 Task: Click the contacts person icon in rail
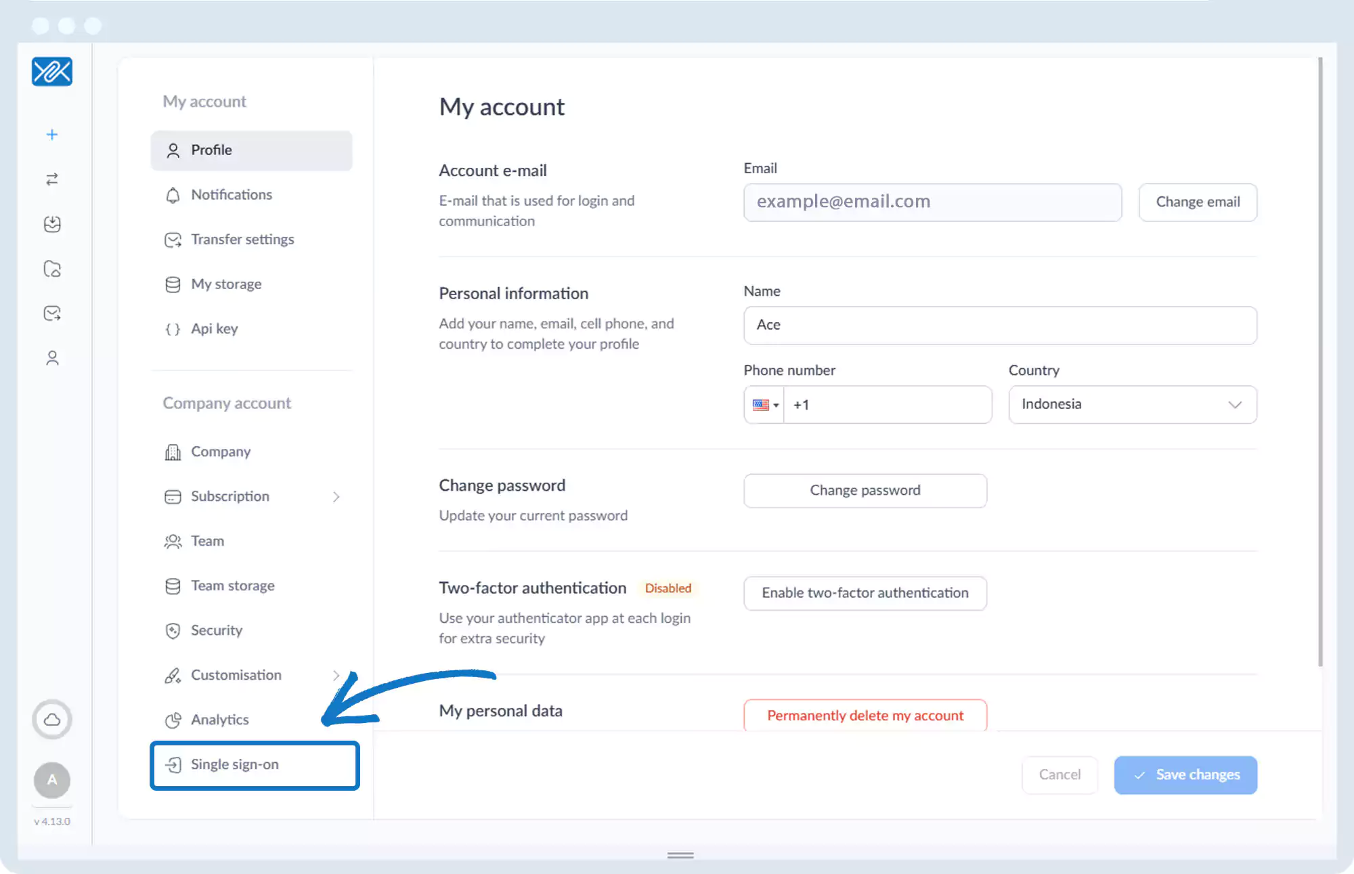(52, 358)
